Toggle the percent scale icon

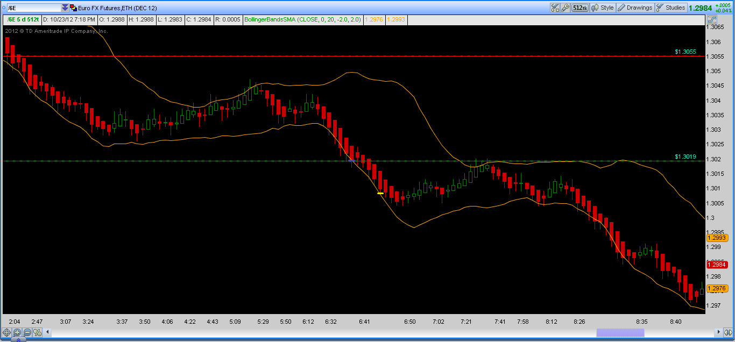coord(38,332)
